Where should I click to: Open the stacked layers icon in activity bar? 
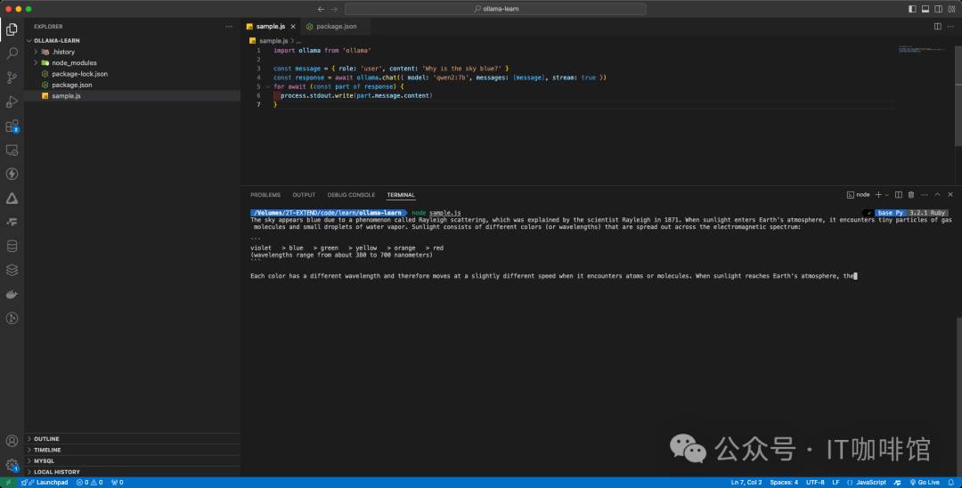pyautogui.click(x=12, y=271)
